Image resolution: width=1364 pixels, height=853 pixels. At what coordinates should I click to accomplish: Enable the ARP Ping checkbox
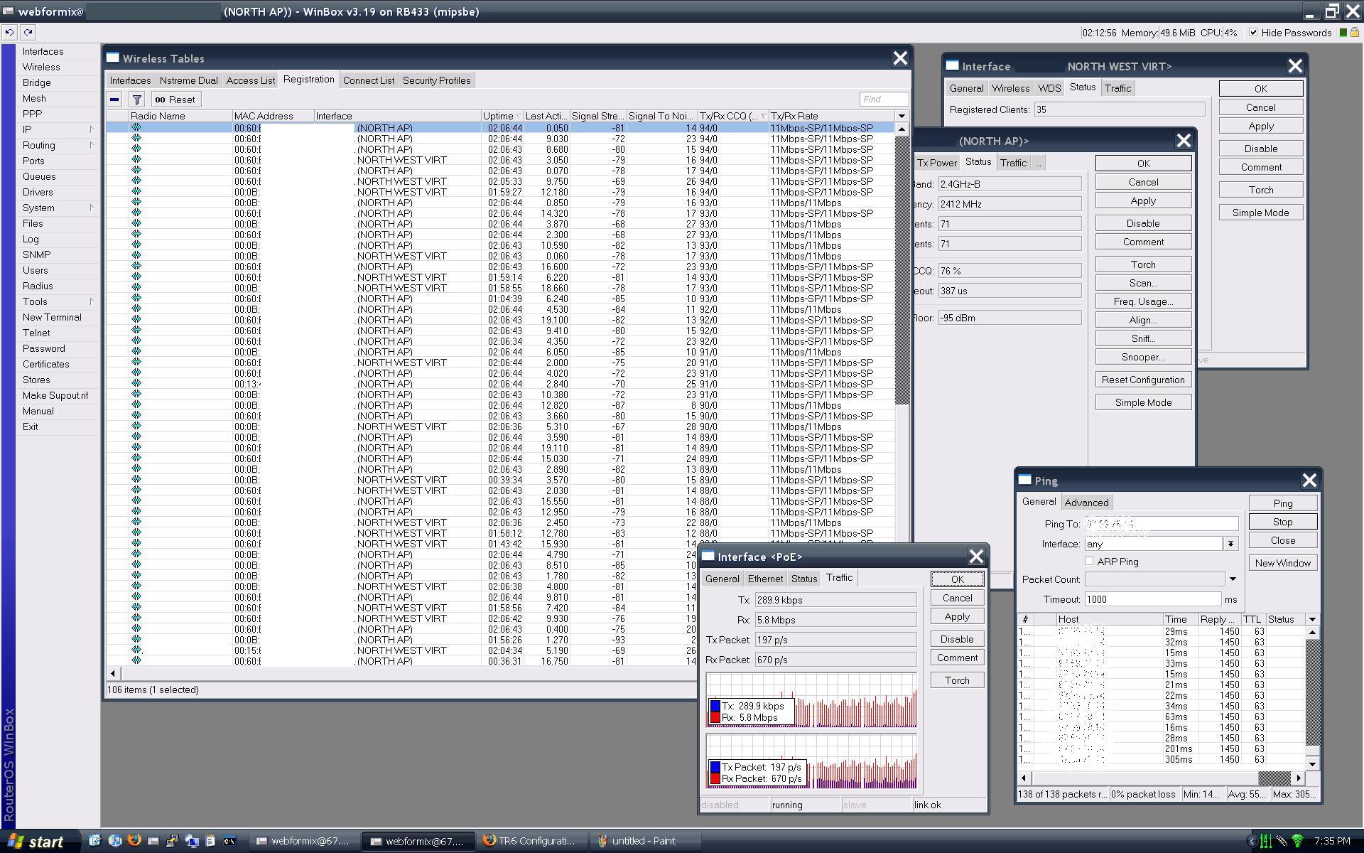click(x=1089, y=562)
